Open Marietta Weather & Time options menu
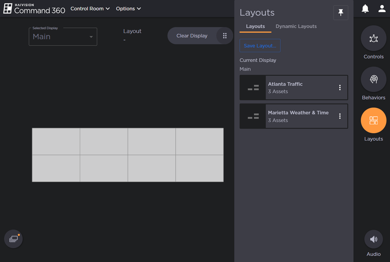390x262 pixels. point(339,116)
